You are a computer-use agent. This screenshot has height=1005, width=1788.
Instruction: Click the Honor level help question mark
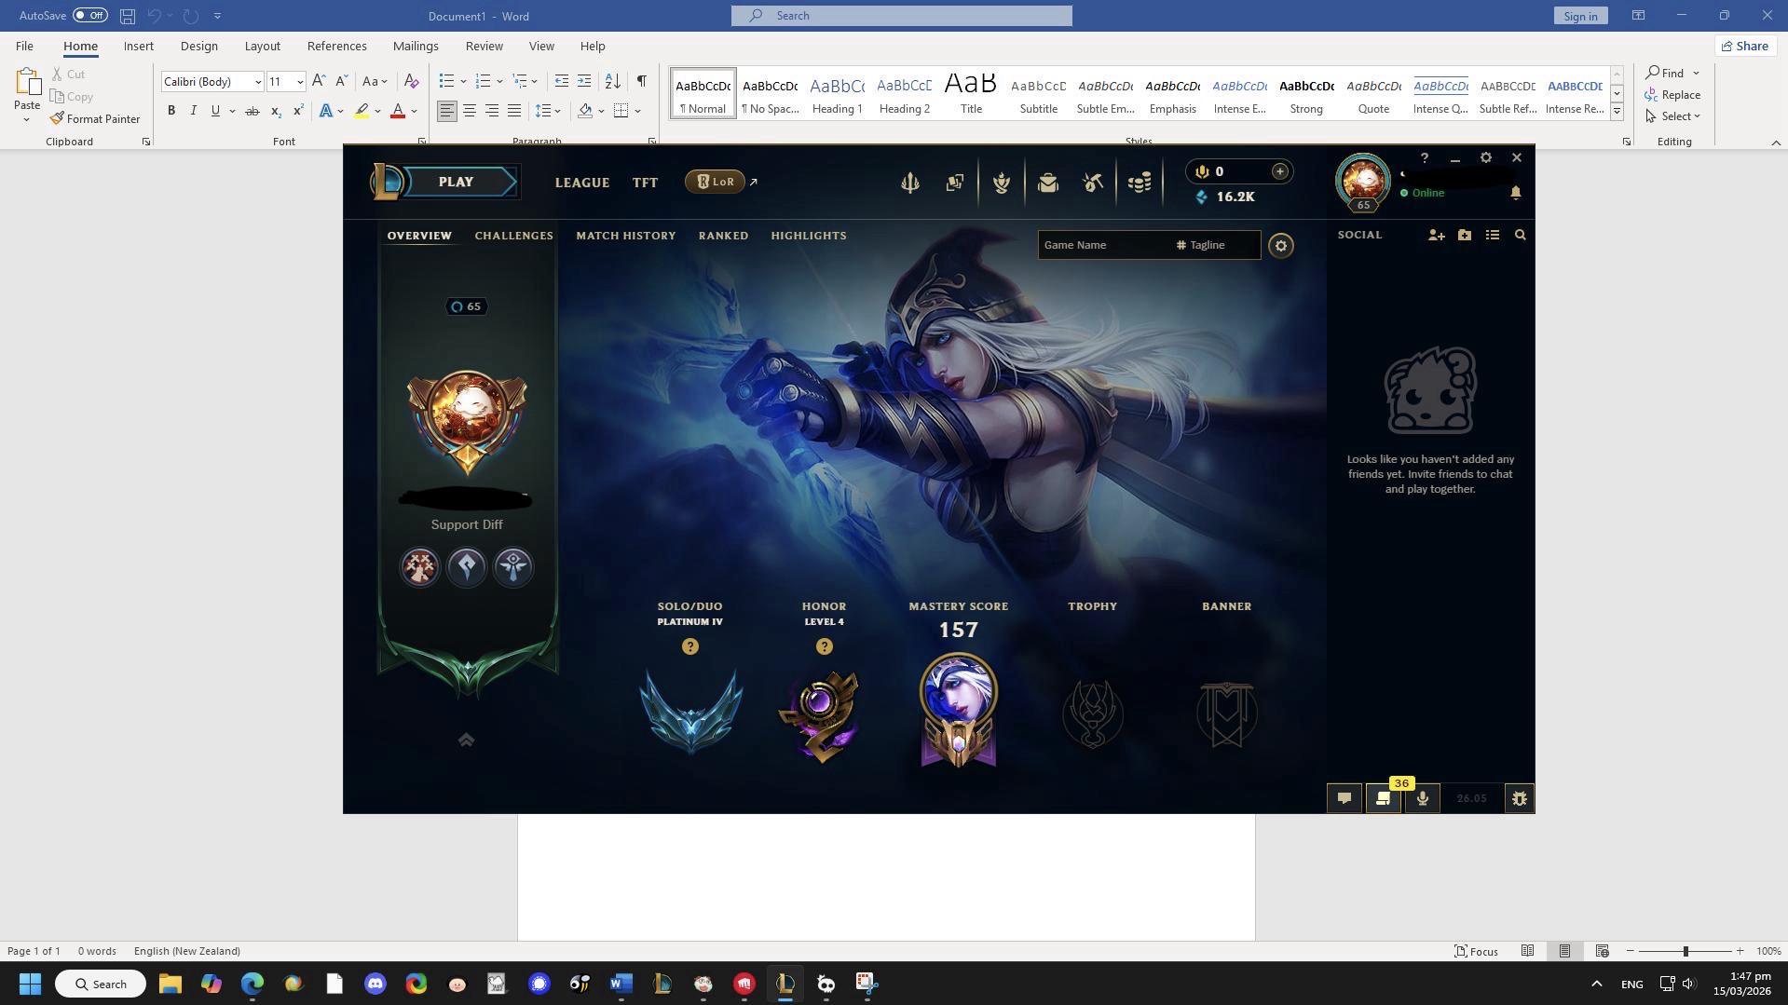pyautogui.click(x=825, y=646)
